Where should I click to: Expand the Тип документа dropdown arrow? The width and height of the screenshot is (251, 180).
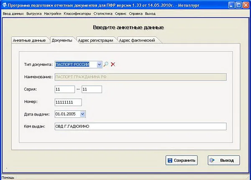pyautogui.click(x=99, y=65)
